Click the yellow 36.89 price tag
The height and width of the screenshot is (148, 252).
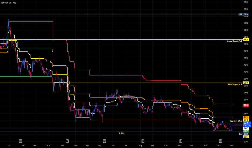[246, 83]
